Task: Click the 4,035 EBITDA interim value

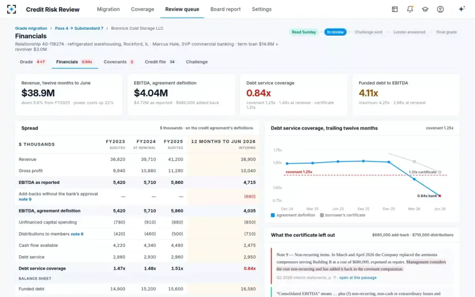Action: [x=249, y=211]
